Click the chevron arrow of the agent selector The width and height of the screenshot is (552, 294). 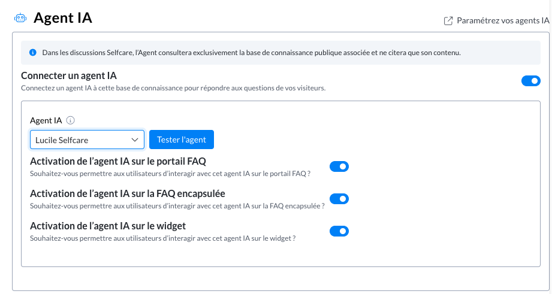[x=134, y=140]
